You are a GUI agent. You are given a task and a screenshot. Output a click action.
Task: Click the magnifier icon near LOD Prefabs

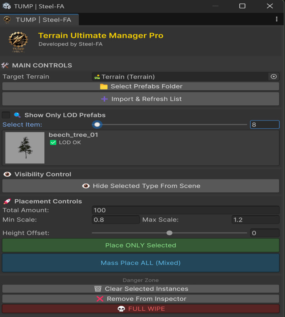(x=17, y=115)
